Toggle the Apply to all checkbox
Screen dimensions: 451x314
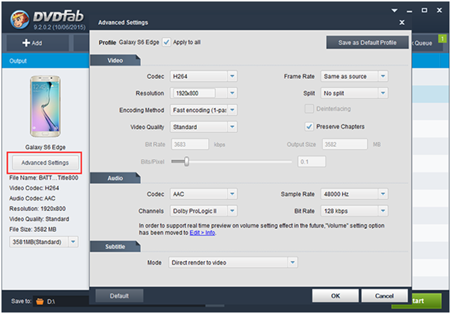coord(166,43)
